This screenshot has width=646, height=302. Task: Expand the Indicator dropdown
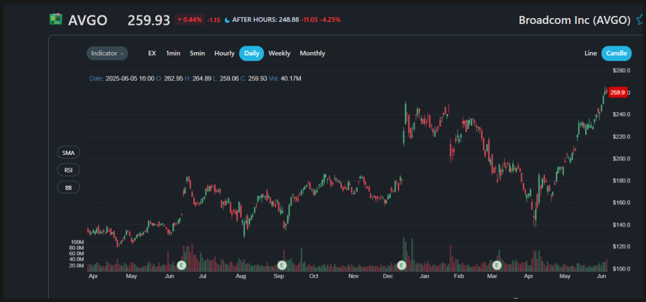pos(107,53)
